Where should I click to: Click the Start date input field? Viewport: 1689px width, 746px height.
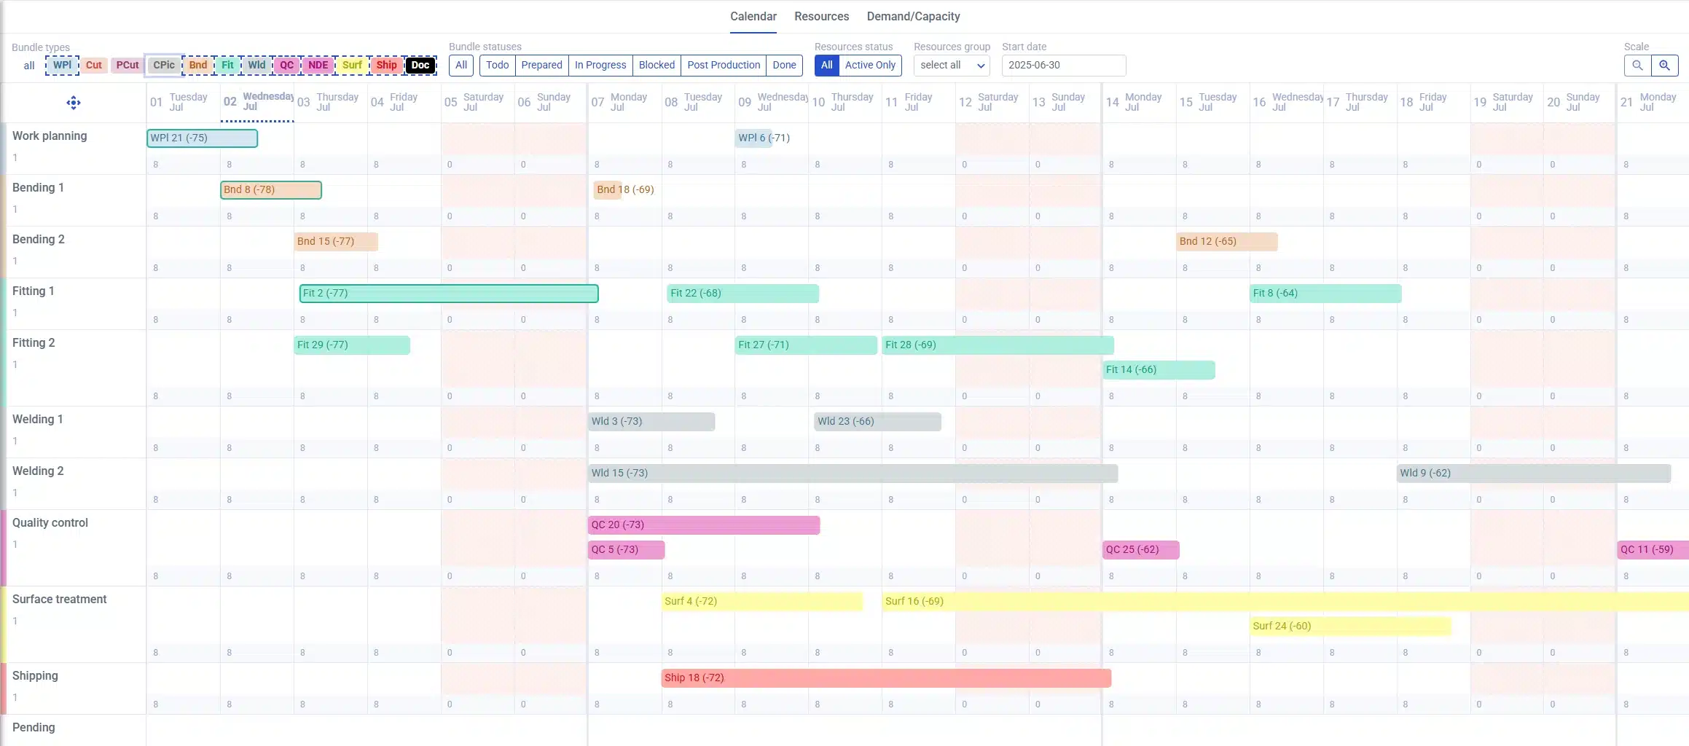click(1064, 66)
